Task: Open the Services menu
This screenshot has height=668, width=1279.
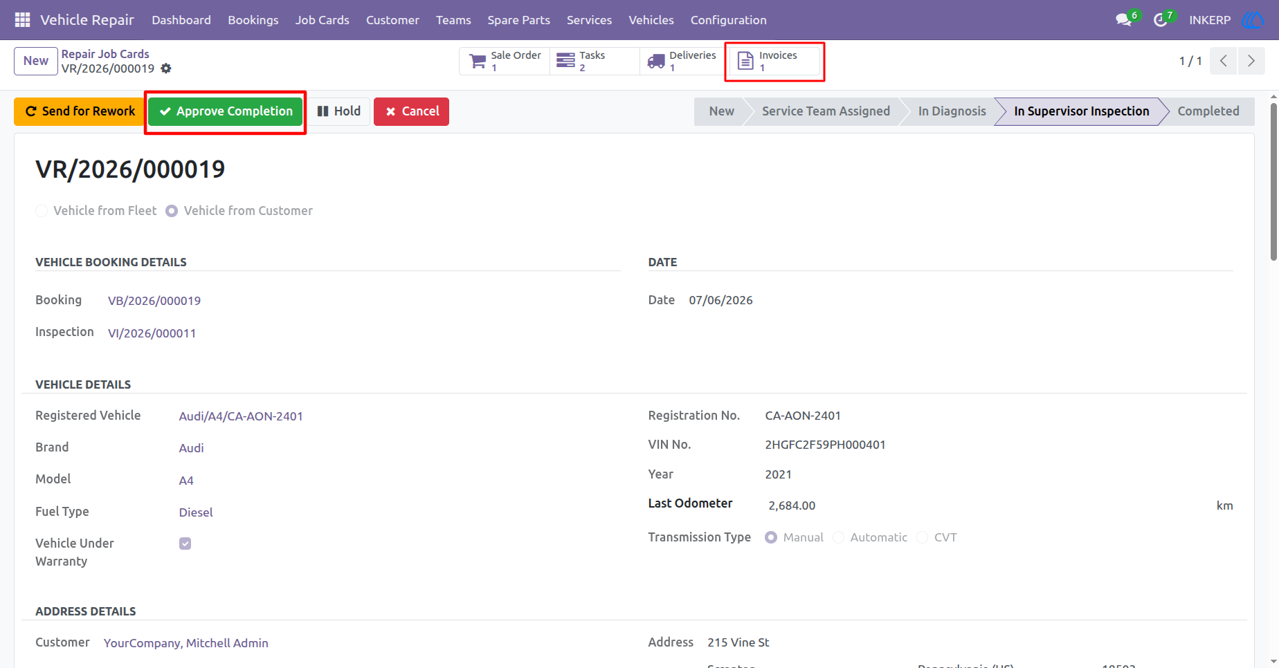Action: (x=590, y=20)
